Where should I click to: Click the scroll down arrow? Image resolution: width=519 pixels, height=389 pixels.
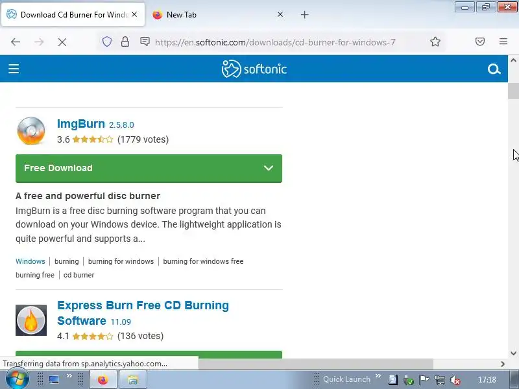513,353
